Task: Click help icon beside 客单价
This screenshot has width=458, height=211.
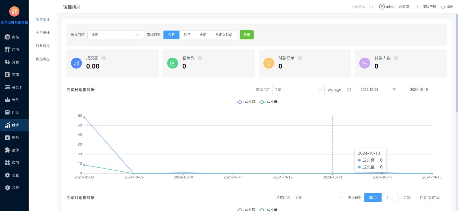Action: 200,58
